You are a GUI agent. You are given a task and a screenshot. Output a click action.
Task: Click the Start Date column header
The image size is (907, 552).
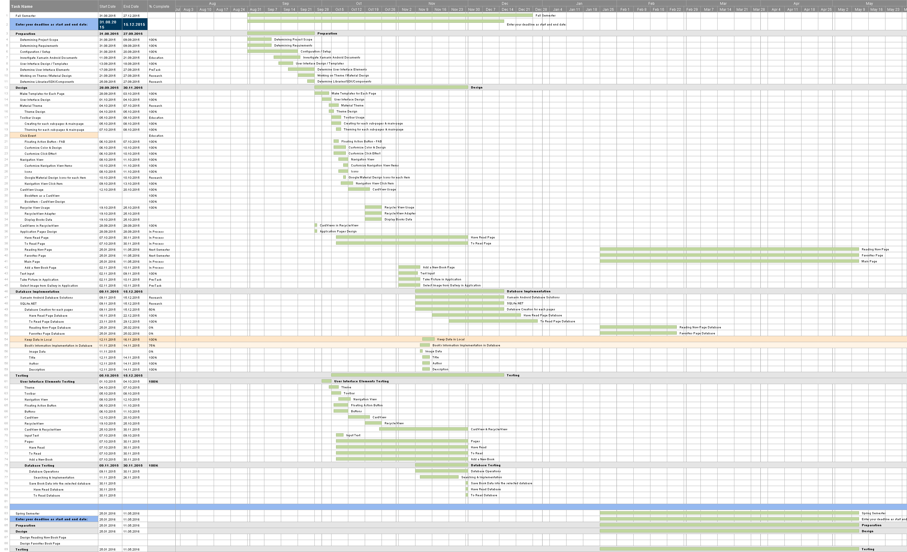coord(107,6)
